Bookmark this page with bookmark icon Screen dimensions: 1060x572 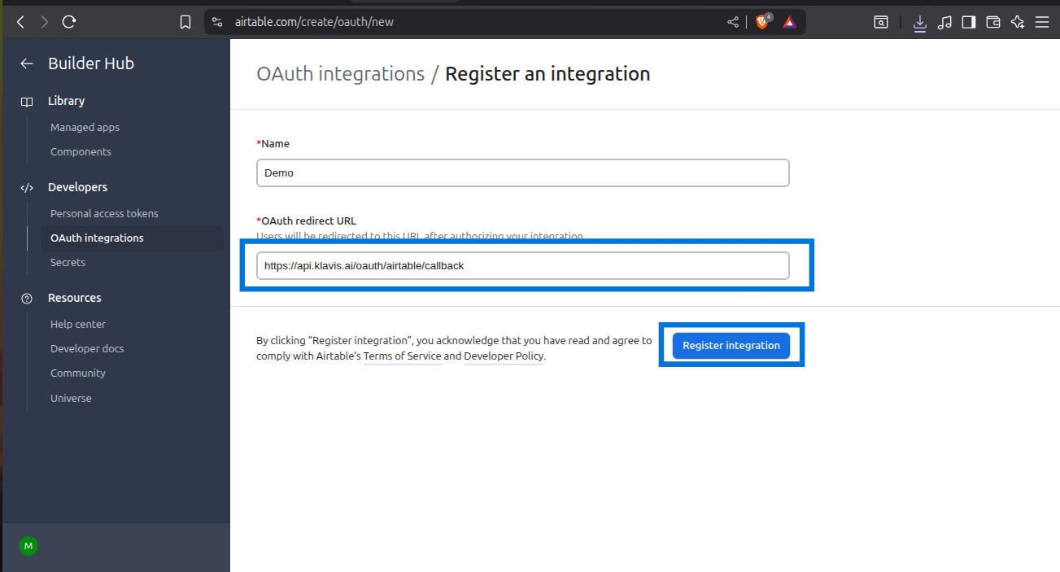[x=185, y=22]
